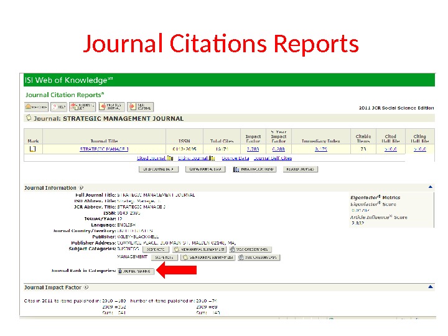448x336 pixels.
Task: Open Impact Factor value 3.783 link
Action: click(x=253, y=149)
